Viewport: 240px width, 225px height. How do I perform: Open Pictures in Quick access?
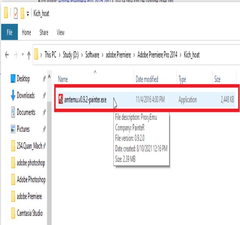coord(23,129)
